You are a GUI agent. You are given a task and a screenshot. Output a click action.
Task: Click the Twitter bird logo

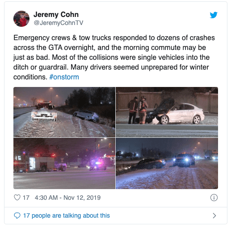click(x=214, y=15)
